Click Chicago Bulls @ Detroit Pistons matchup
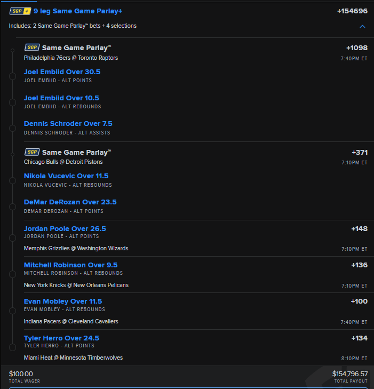The height and width of the screenshot is (389, 374). pos(63,162)
